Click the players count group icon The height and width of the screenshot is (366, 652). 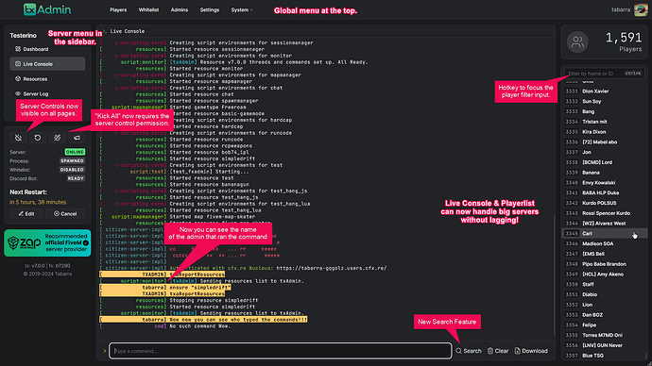coord(577,42)
